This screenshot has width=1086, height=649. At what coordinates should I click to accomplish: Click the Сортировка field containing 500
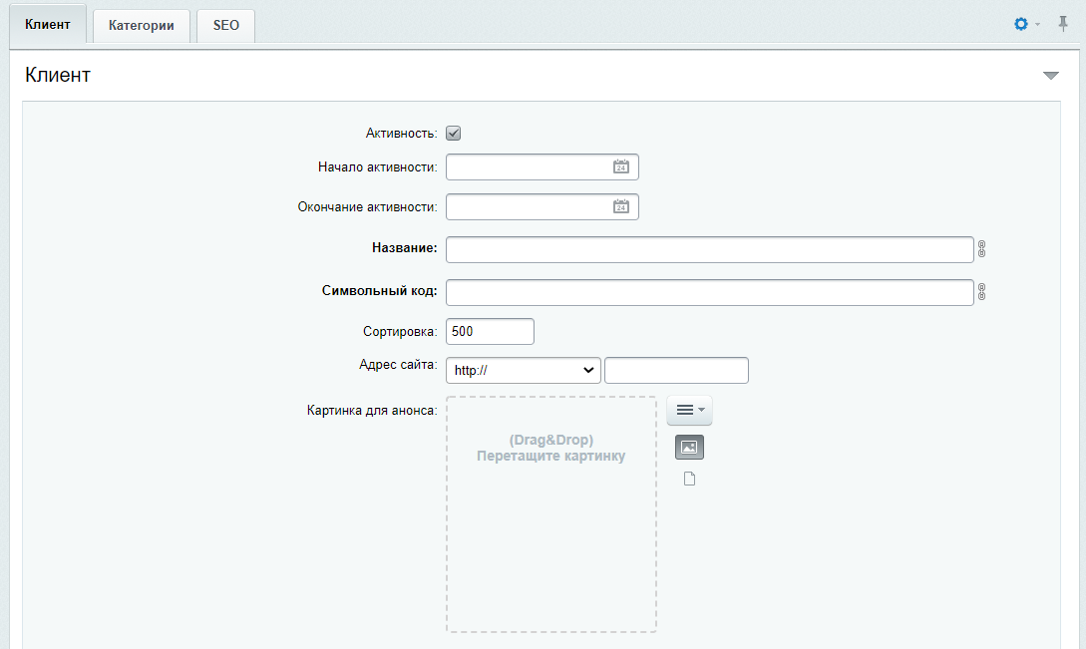coord(490,331)
